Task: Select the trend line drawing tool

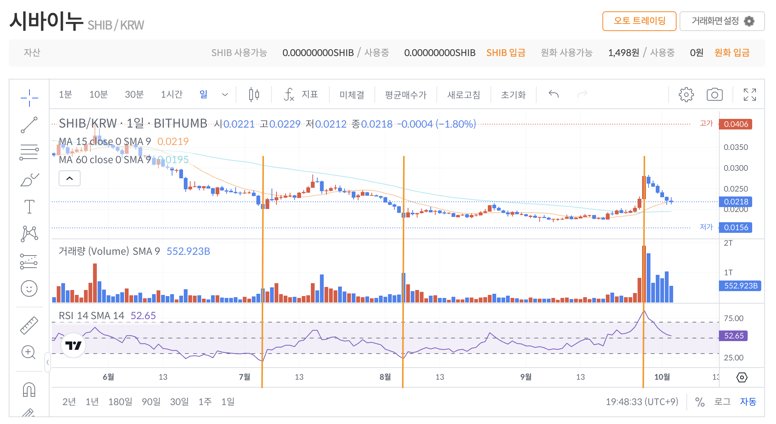Action: pos(29,125)
